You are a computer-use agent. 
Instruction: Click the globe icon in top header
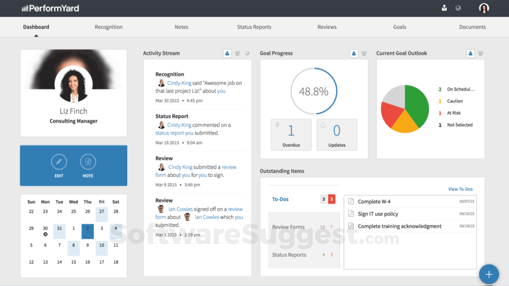coord(458,8)
